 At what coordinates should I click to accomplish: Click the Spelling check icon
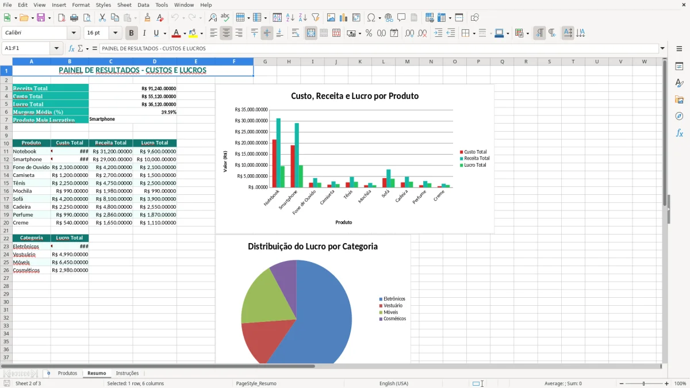click(x=225, y=18)
